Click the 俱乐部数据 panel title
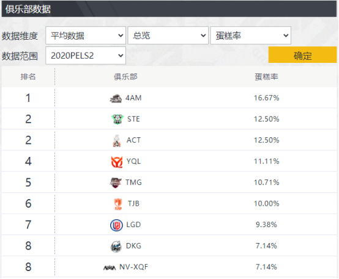The width and height of the screenshot is (339, 279). [x=28, y=9]
